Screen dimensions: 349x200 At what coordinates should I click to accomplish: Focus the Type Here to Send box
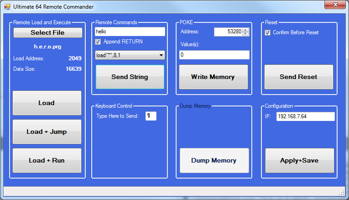click(x=151, y=116)
